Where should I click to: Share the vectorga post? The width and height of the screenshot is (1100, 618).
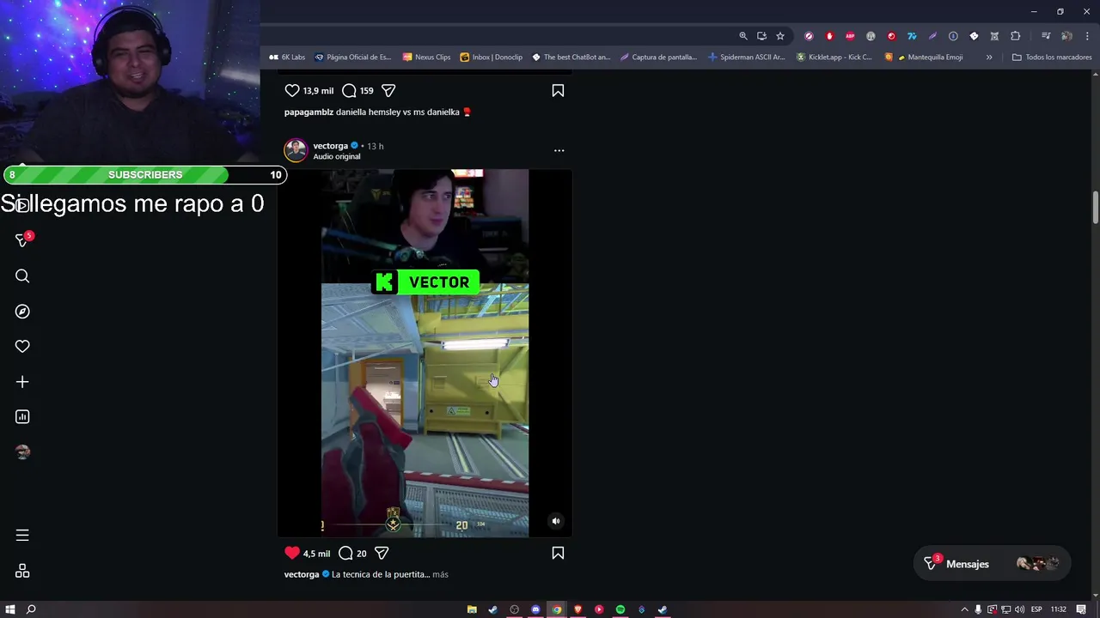pyautogui.click(x=382, y=553)
